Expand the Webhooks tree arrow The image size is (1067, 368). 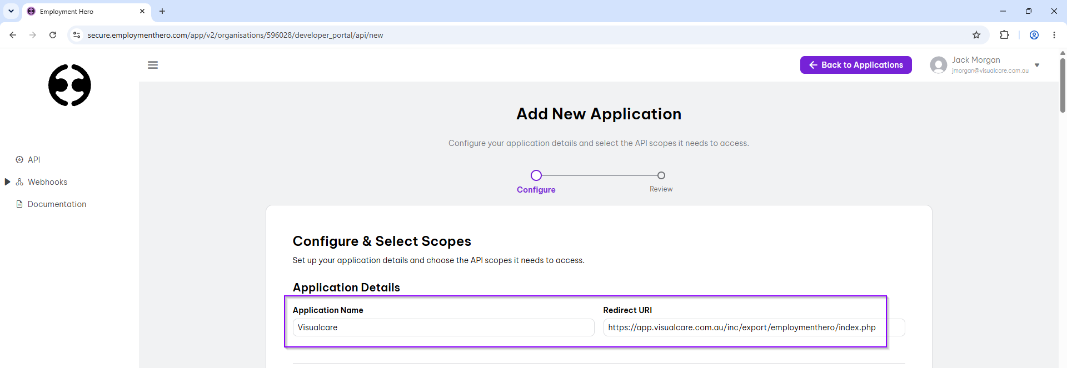coord(7,182)
